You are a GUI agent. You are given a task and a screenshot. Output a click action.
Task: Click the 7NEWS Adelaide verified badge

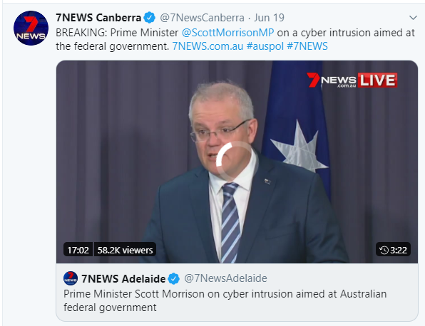pyautogui.click(x=173, y=278)
